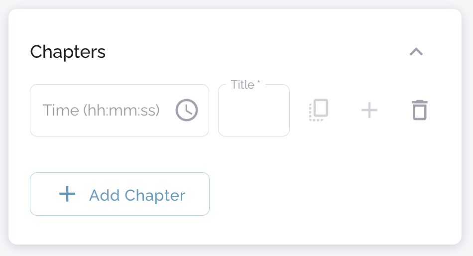Select the empty required Title box
The image size is (473, 256).
point(253,112)
